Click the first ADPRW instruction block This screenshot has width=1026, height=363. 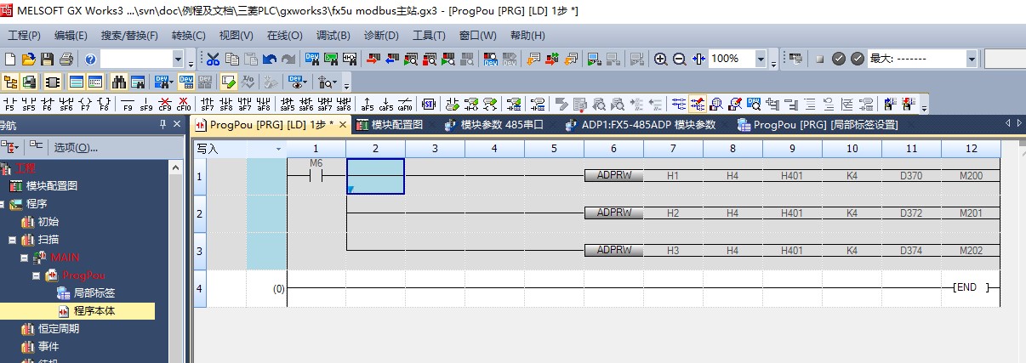[613, 176]
